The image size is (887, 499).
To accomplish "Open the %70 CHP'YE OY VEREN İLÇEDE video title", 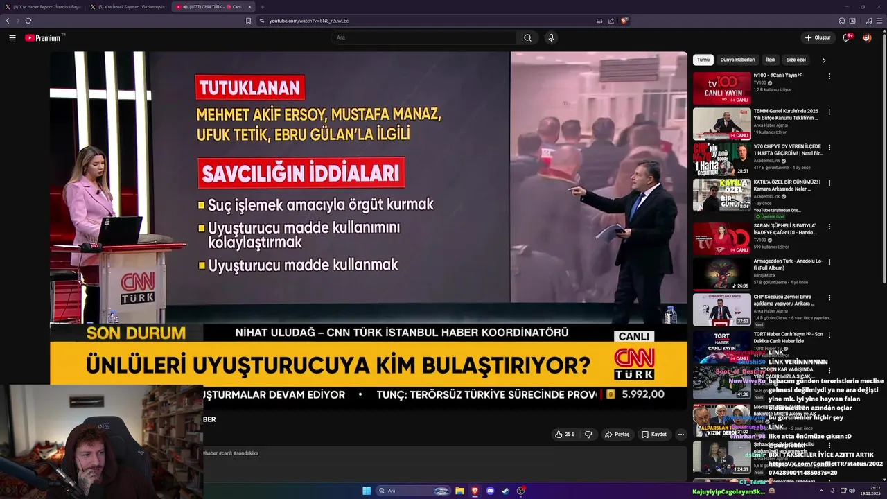I will click(787, 150).
